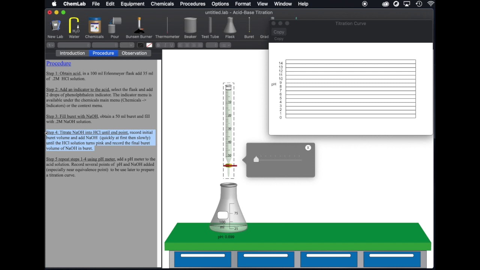Select the Pour tool
The image size is (480, 270).
(x=115, y=28)
